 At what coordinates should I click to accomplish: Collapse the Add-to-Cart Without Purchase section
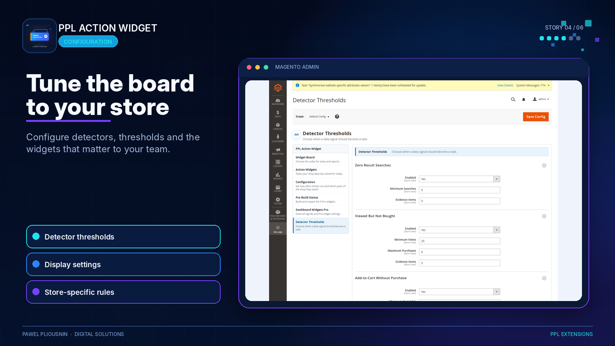click(544, 278)
